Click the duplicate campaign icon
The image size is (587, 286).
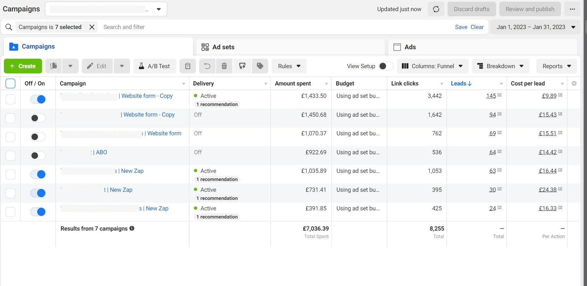coord(54,66)
